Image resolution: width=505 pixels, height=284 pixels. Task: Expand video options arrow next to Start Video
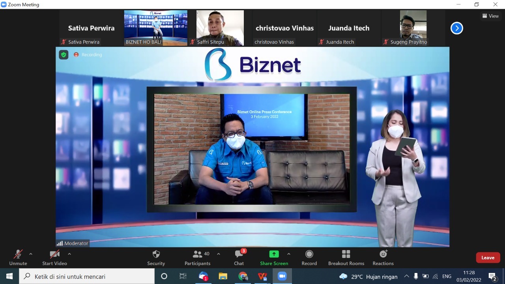click(69, 254)
